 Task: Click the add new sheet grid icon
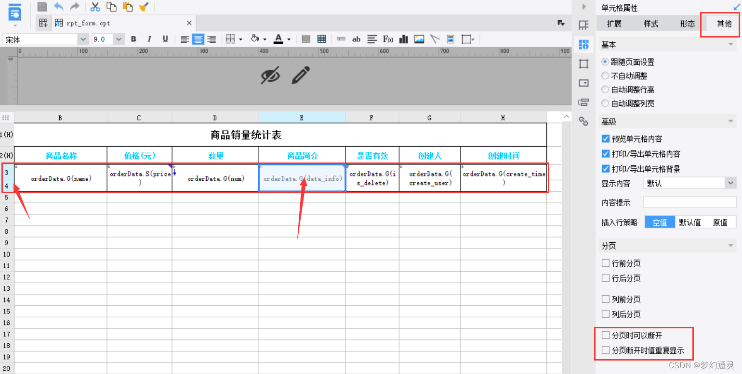click(x=43, y=23)
